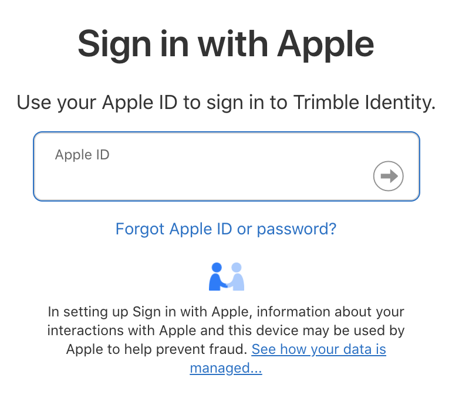Click the privacy paragraph about fraud prevention
Image resolution: width=459 pixels, height=409 pixels.
click(x=226, y=340)
